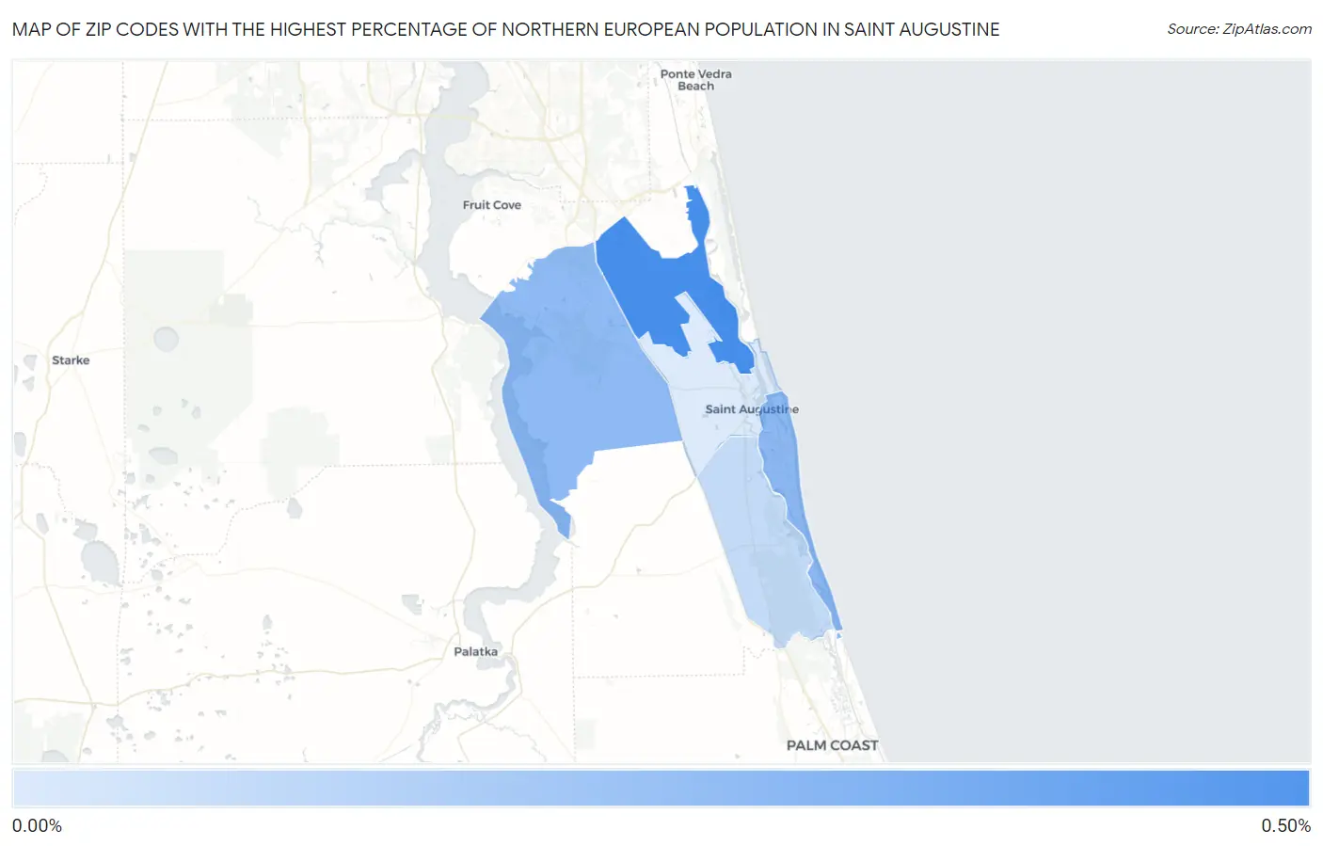Click the 0.00% legend minimum value
Image resolution: width=1323 pixels, height=846 pixels.
click(37, 826)
